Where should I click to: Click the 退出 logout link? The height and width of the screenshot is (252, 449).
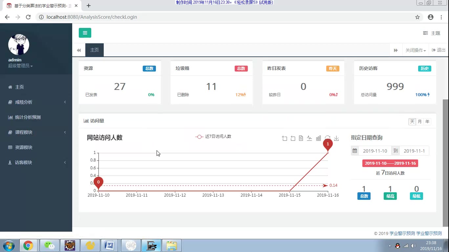(x=438, y=50)
